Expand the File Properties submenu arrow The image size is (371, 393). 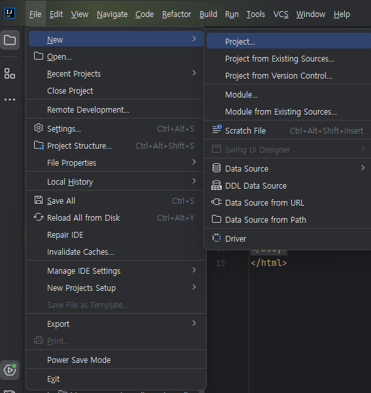point(194,162)
